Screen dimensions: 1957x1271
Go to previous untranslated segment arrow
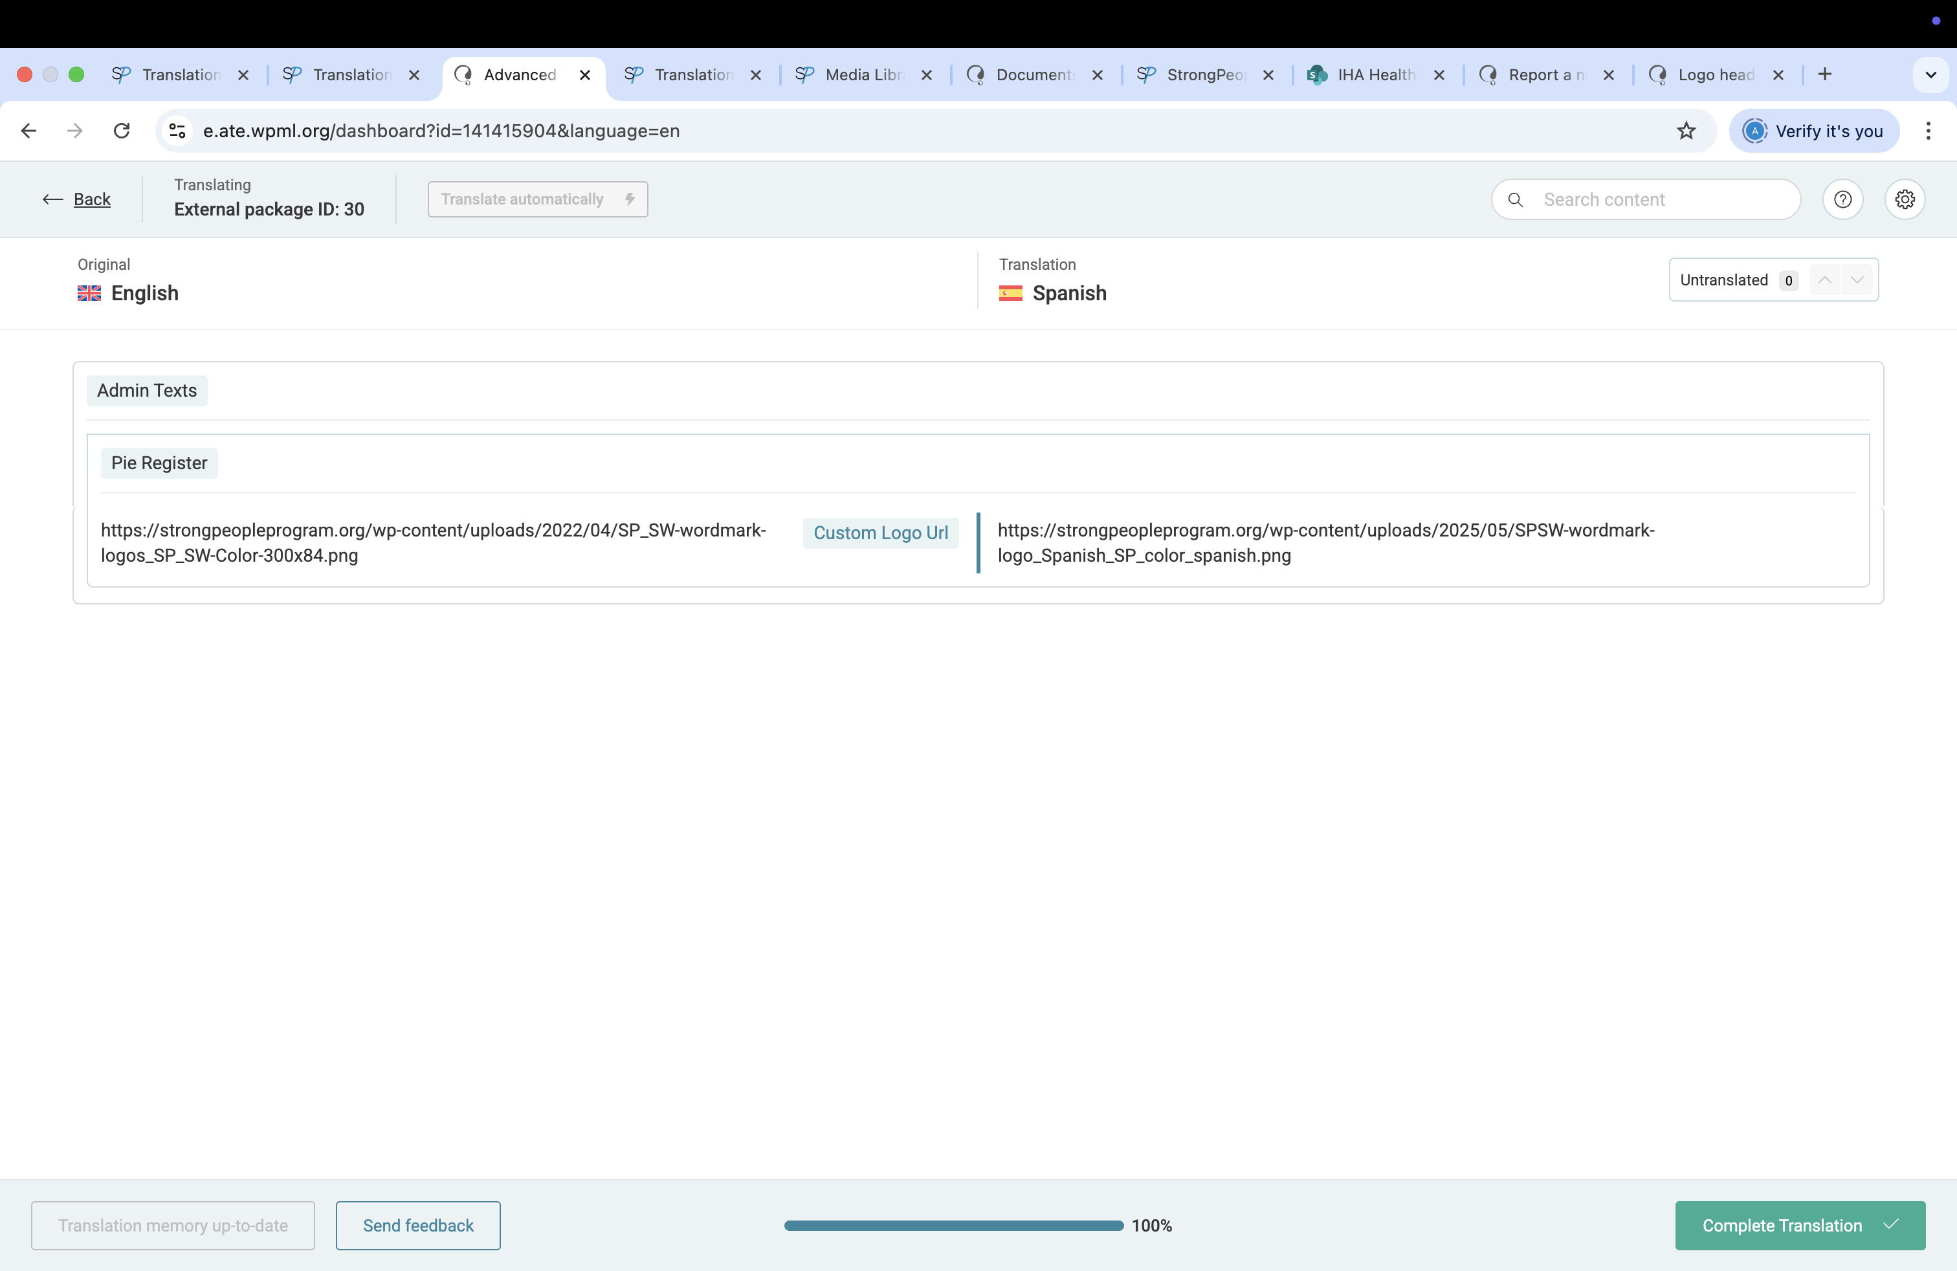pyautogui.click(x=1824, y=280)
